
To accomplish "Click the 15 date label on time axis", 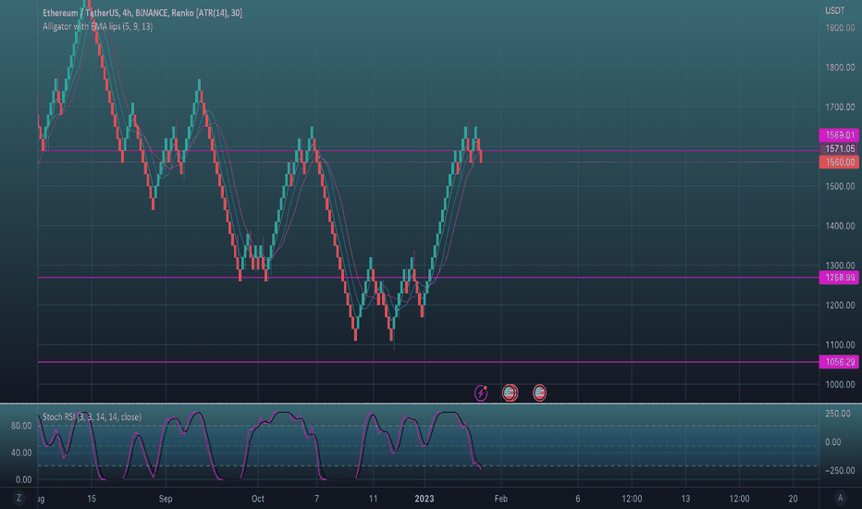I will 92,499.
